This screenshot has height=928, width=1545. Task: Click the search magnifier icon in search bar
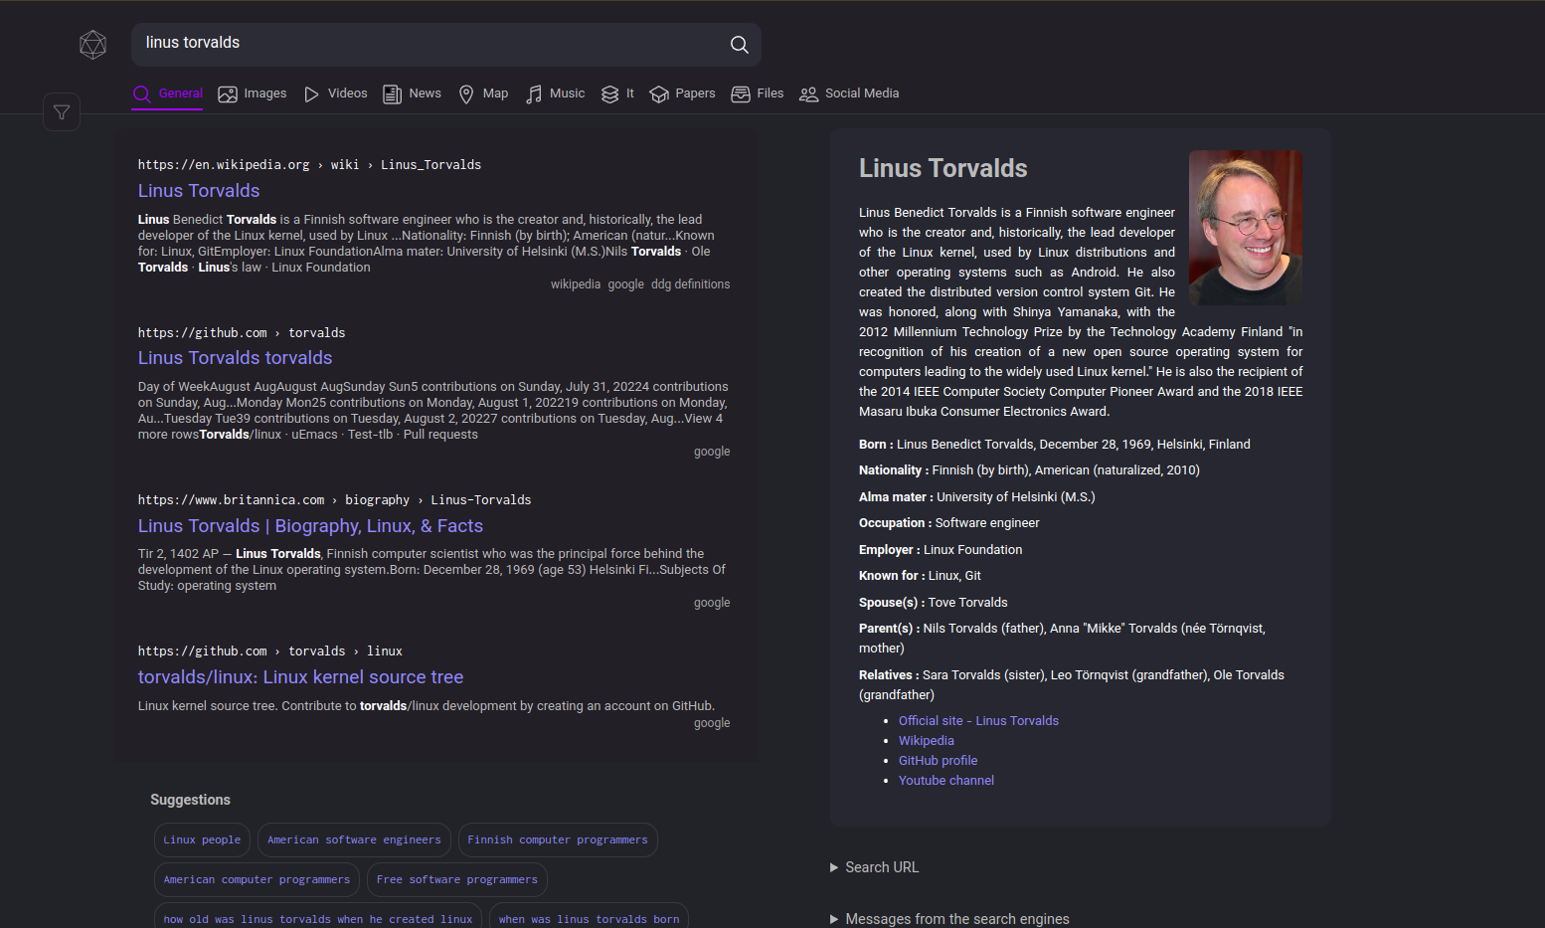739,45
